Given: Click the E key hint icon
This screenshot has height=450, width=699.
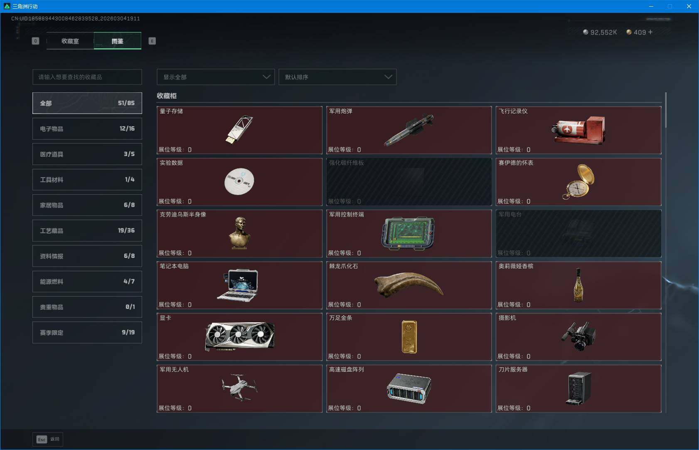Looking at the screenshot, I should (x=152, y=41).
